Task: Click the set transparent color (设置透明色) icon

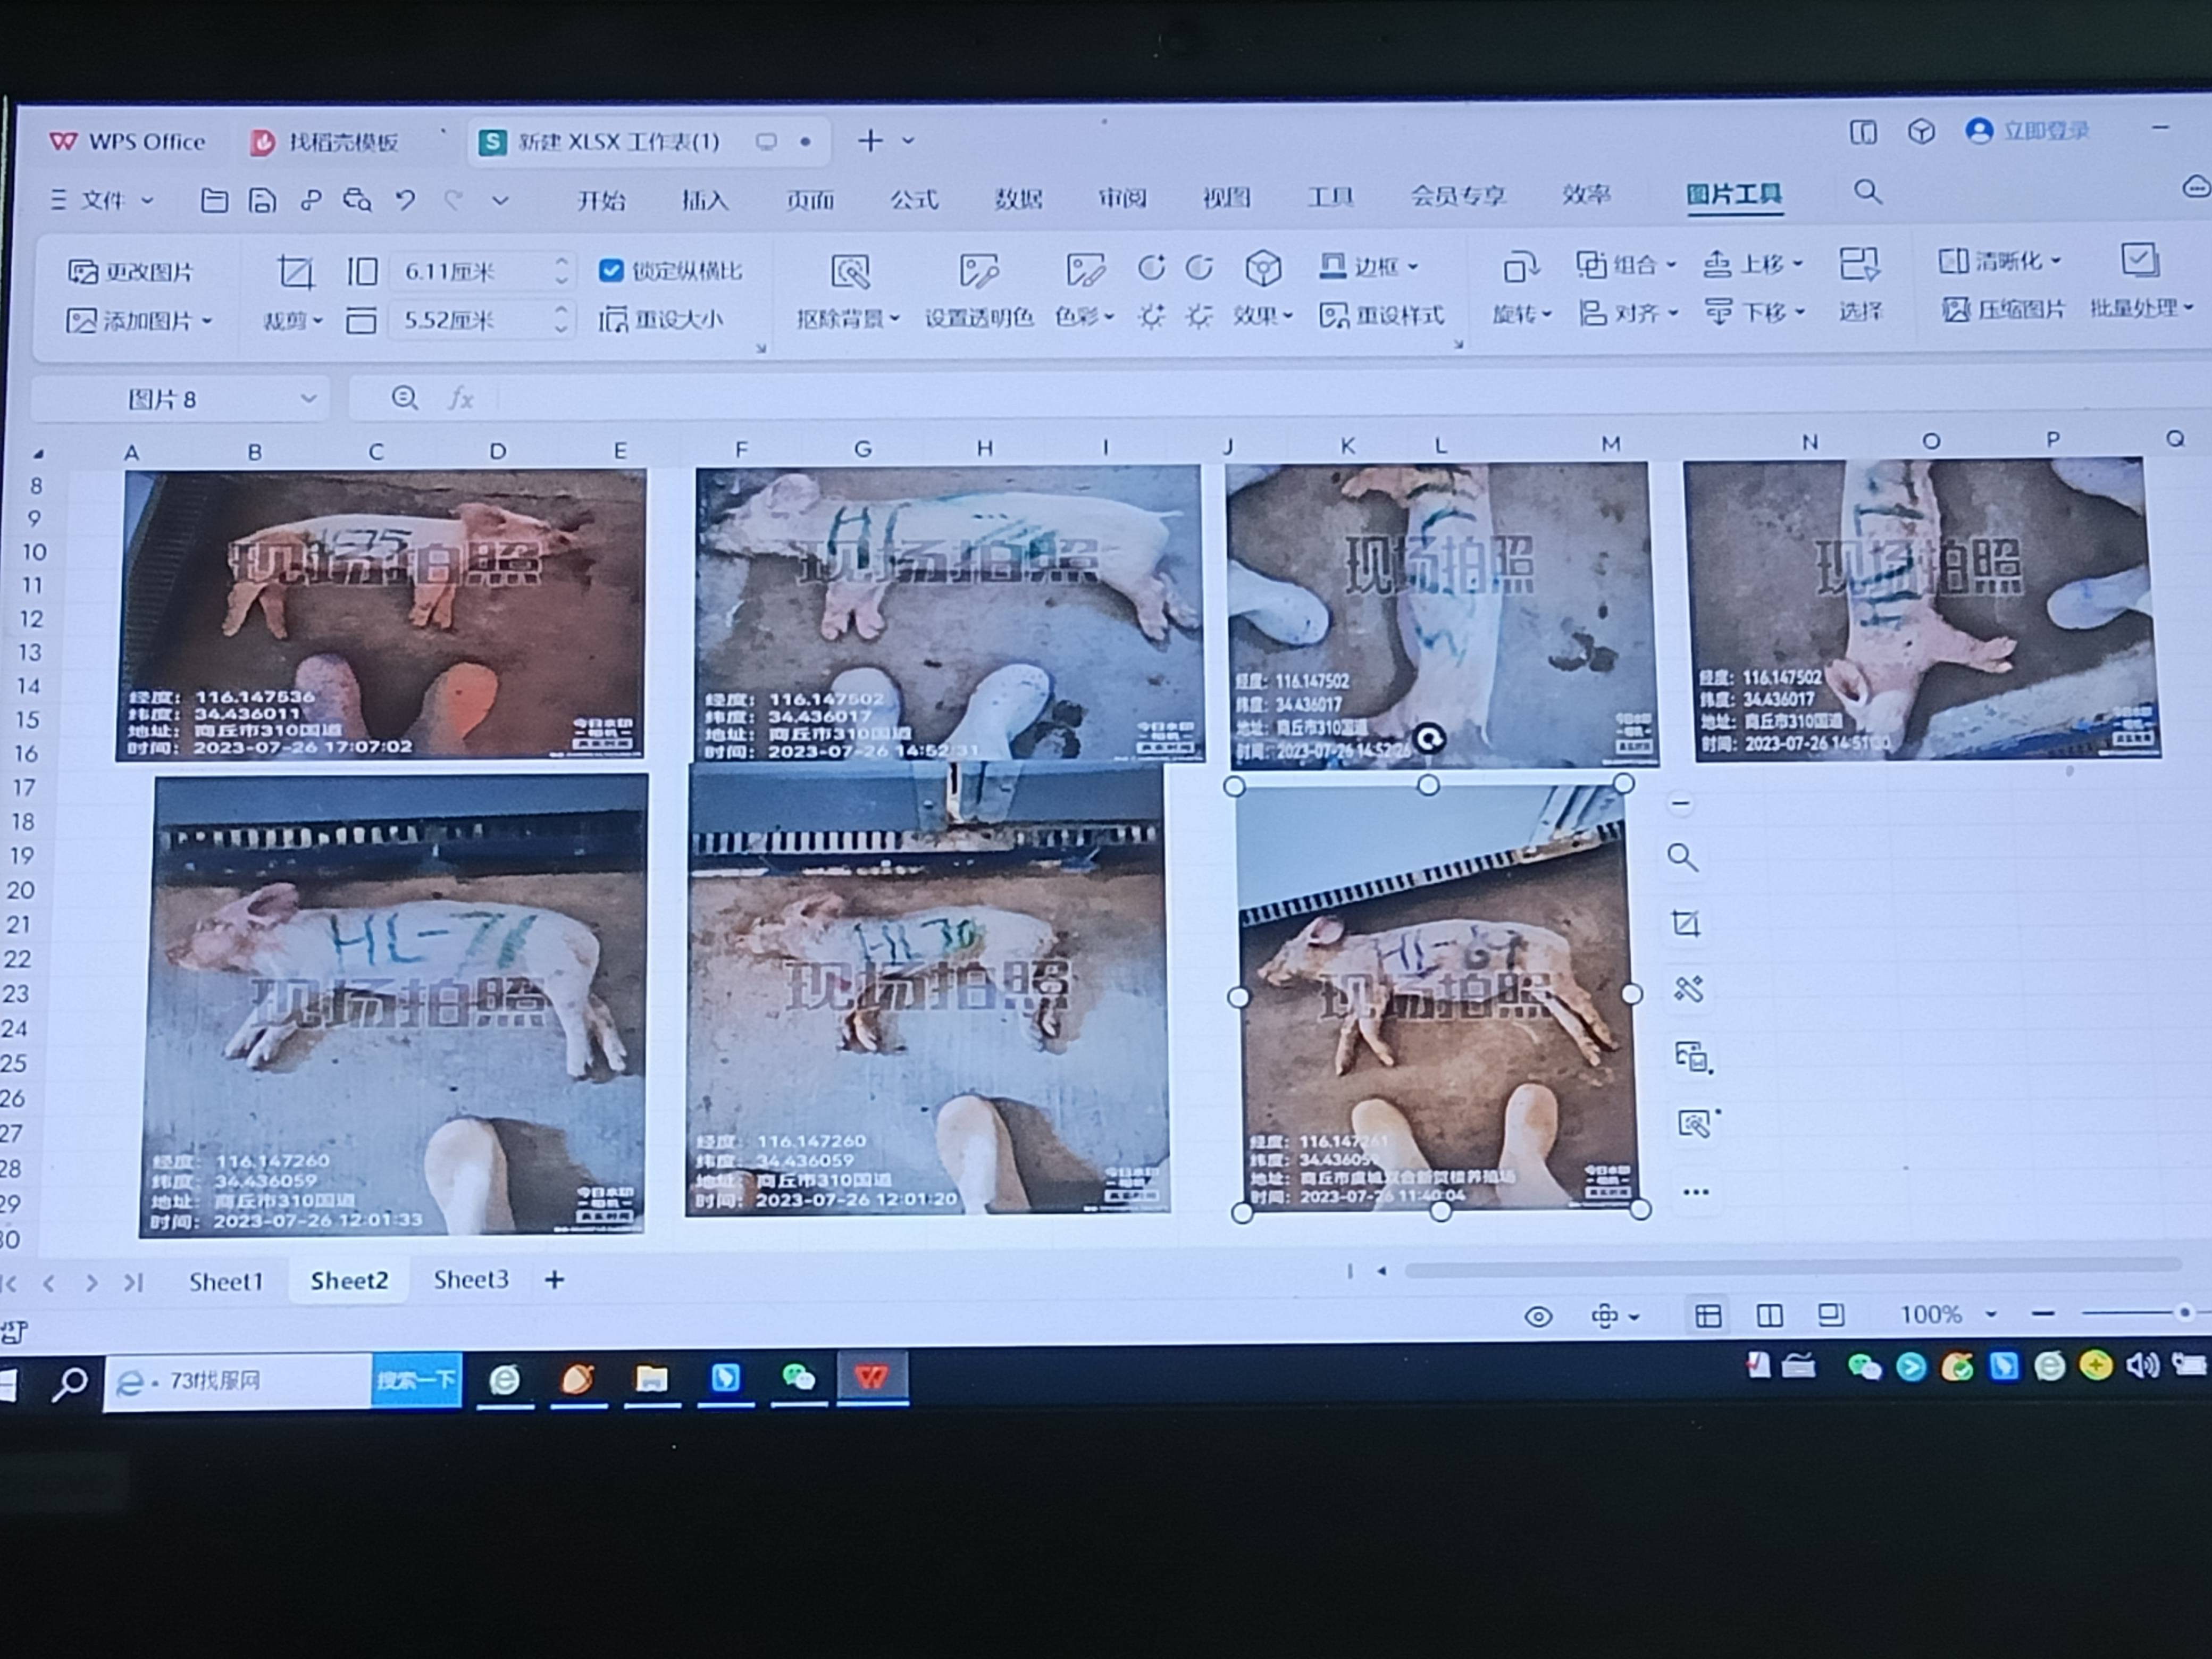Action: pos(978,272)
